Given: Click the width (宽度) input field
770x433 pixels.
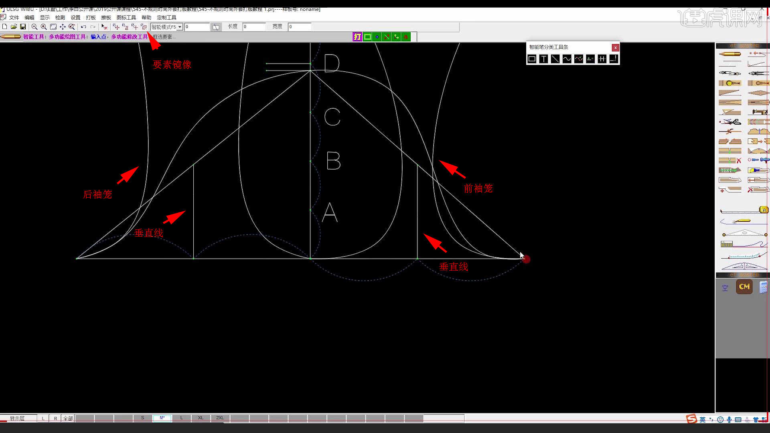Looking at the screenshot, I should [x=300, y=27].
